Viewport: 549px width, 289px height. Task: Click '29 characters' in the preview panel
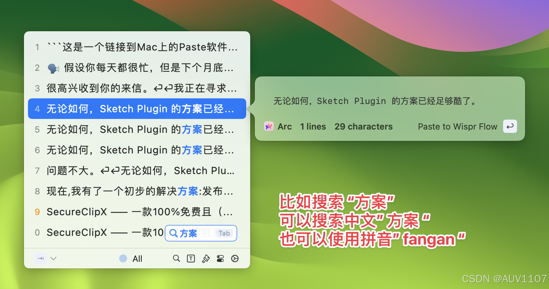(364, 127)
